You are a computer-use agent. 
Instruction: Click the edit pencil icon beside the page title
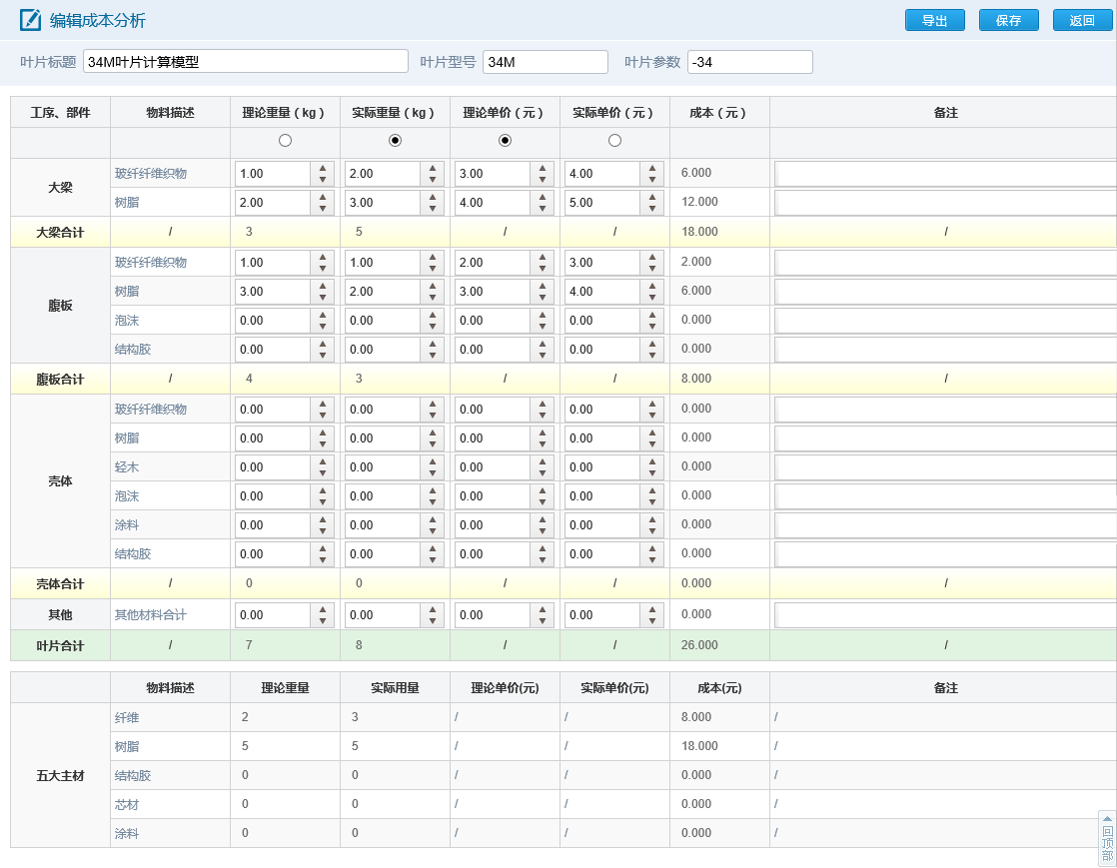pyautogui.click(x=30, y=20)
